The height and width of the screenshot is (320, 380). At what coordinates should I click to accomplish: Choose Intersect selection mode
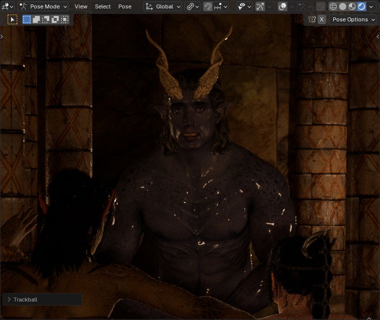coord(65,19)
